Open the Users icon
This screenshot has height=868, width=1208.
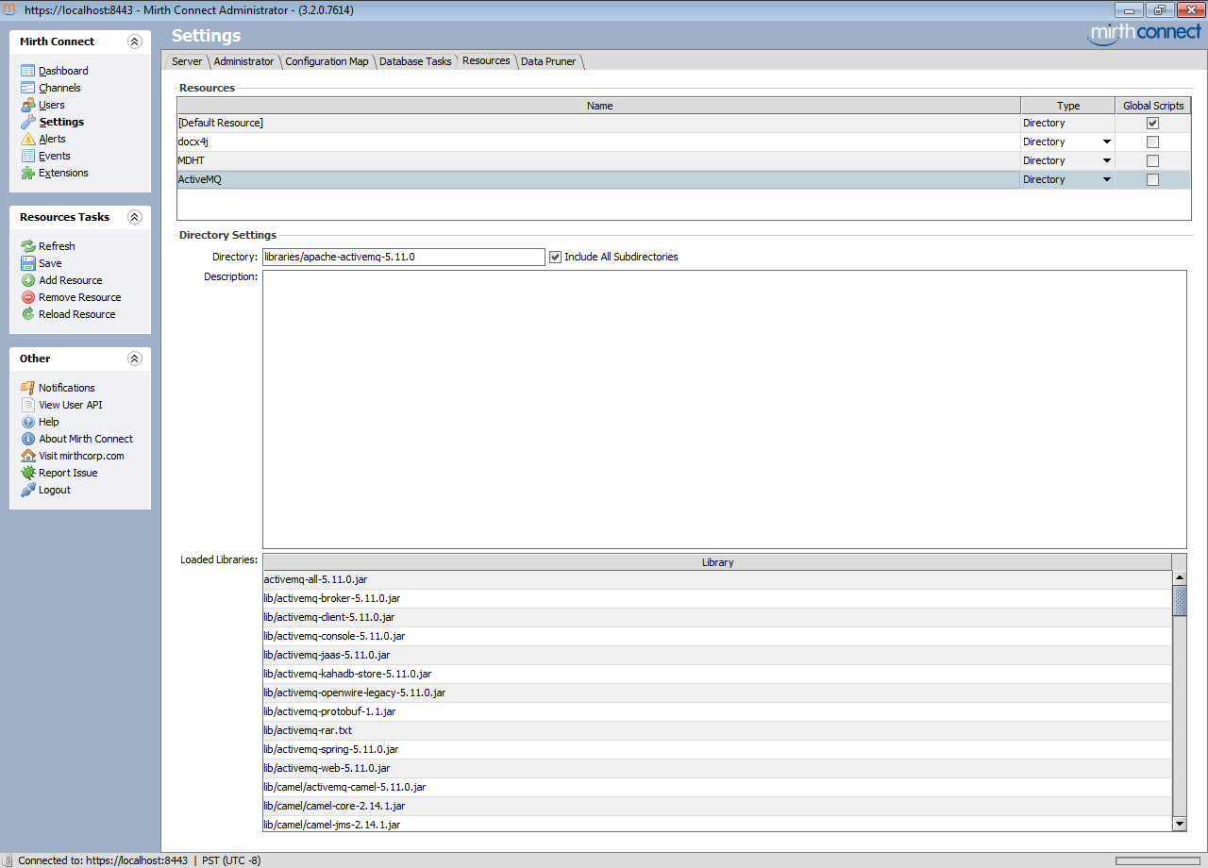[x=28, y=105]
